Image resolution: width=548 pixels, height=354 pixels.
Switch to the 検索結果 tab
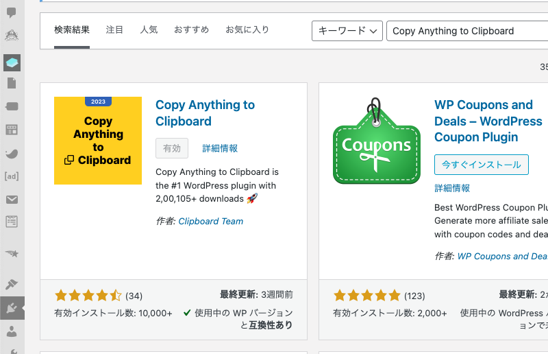pos(72,29)
